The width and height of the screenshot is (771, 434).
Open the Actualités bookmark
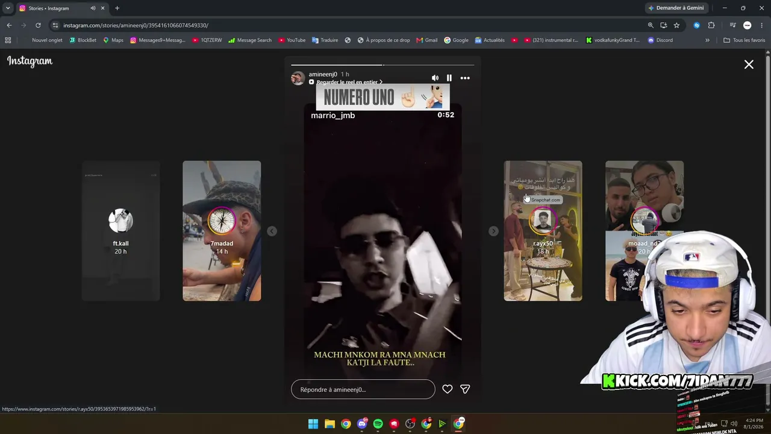coord(490,40)
